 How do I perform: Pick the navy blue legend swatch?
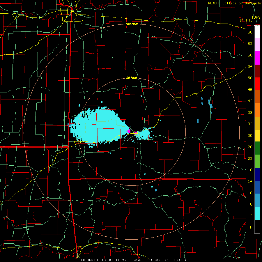coord(257,174)
